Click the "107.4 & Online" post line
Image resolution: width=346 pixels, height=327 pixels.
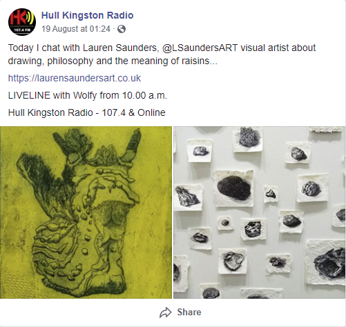[x=133, y=112]
